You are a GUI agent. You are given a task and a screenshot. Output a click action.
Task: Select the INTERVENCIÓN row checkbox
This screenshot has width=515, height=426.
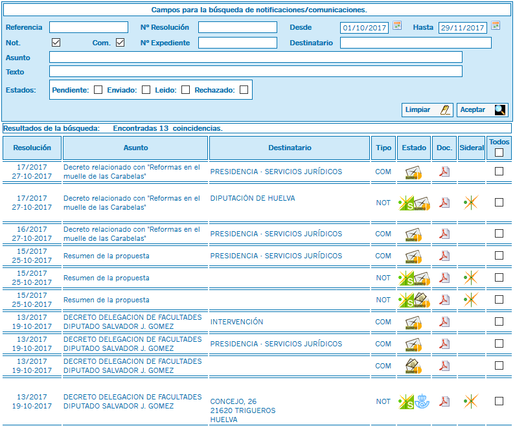click(499, 321)
